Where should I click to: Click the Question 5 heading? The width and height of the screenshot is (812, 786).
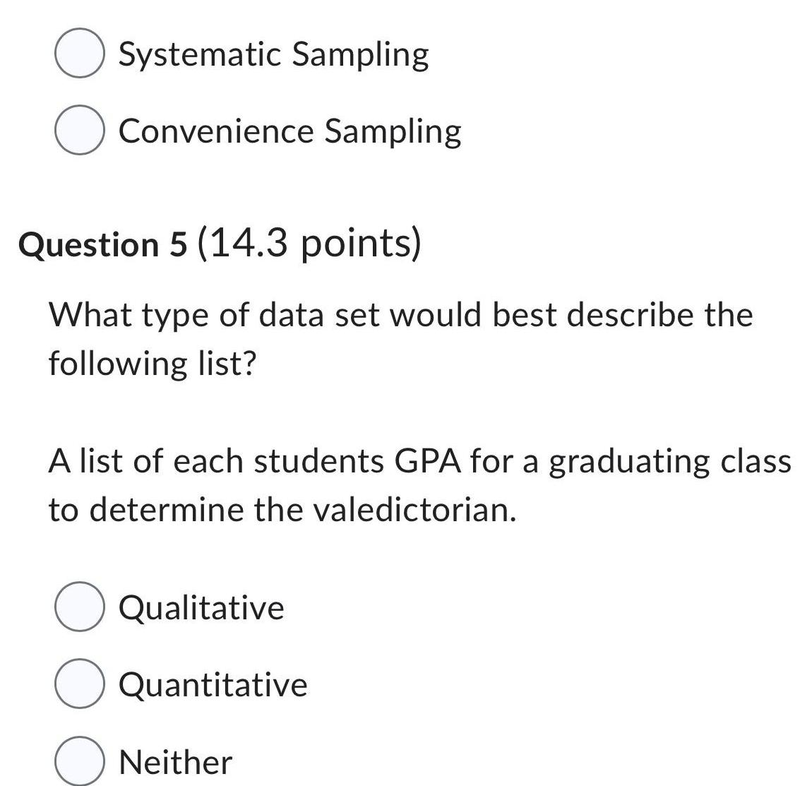point(101,243)
